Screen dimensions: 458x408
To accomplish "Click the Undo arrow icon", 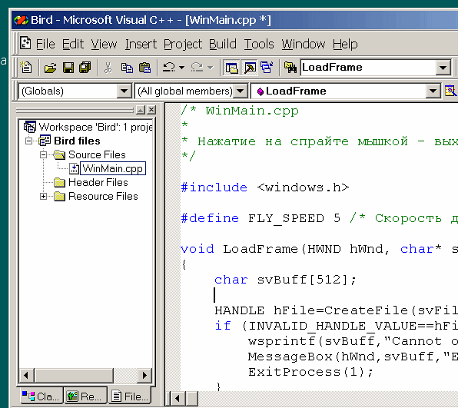I will coord(169,68).
